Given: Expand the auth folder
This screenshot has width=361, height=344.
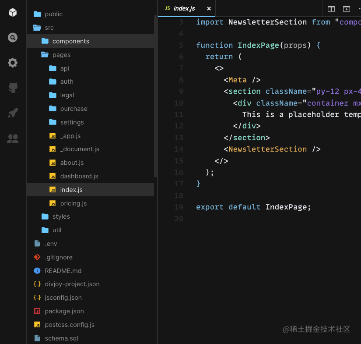Looking at the screenshot, I should [90, 82].
